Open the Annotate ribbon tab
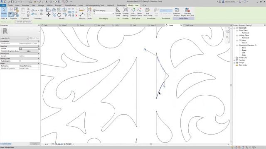The width and height of the screenshot is (266, 149). point(25,5)
